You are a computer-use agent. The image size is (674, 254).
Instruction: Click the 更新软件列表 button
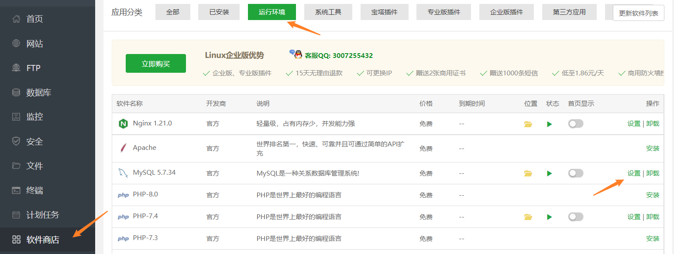tap(639, 13)
